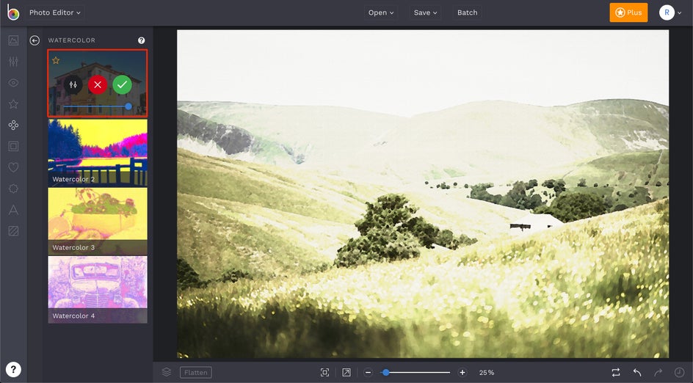Screen dimensions: 693x383
Task: Open the Effects star sidebar panel
Action: (13, 103)
